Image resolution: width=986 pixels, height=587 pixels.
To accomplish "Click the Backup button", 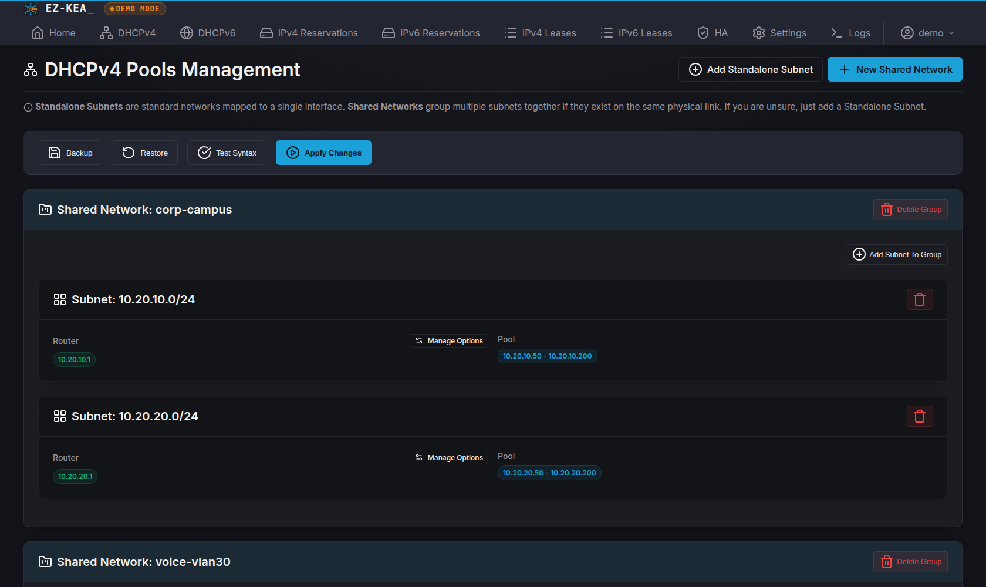I will pyautogui.click(x=70, y=153).
